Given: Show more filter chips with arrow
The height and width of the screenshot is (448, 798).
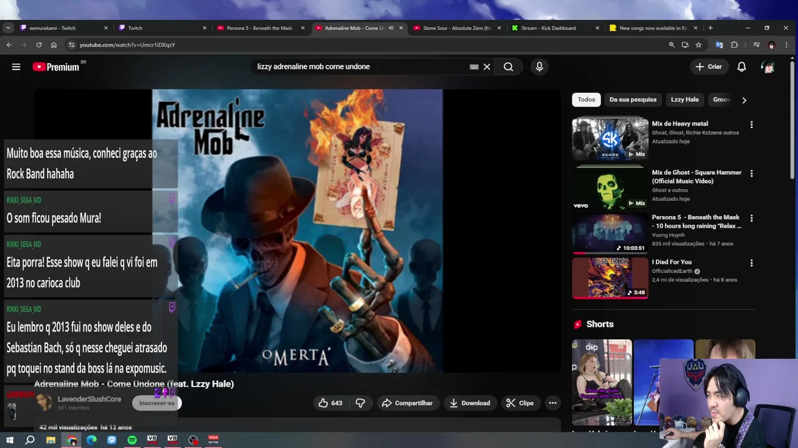Looking at the screenshot, I should tap(744, 100).
